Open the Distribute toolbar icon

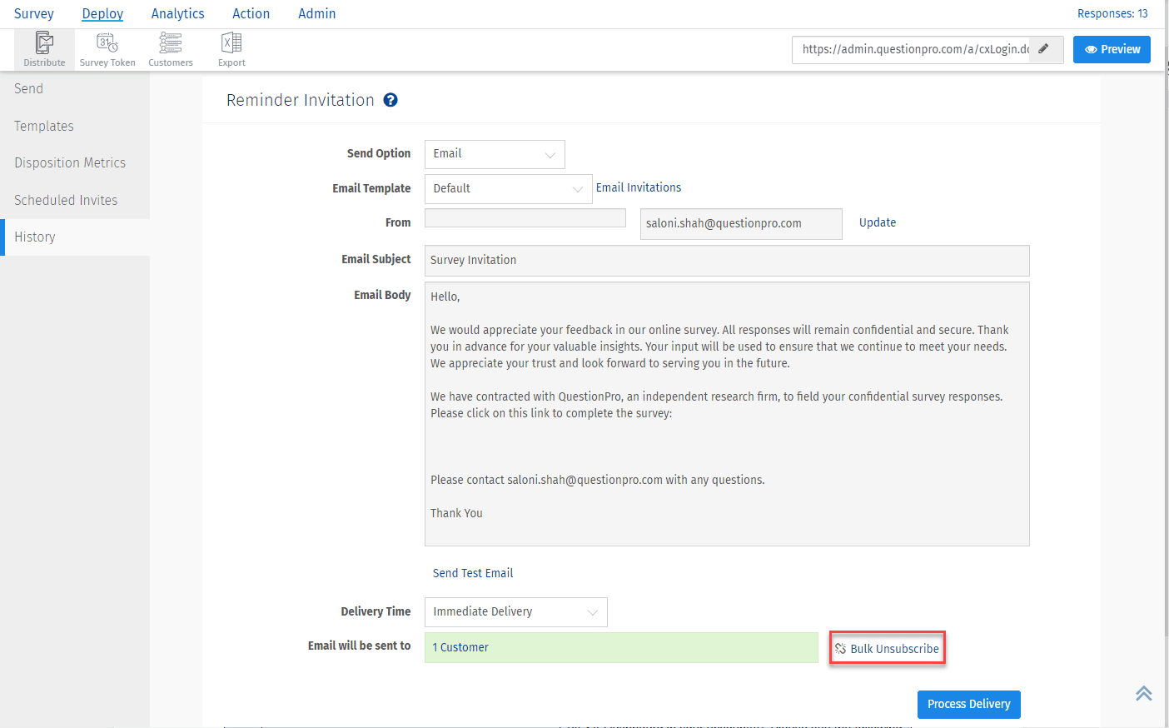pos(44,42)
